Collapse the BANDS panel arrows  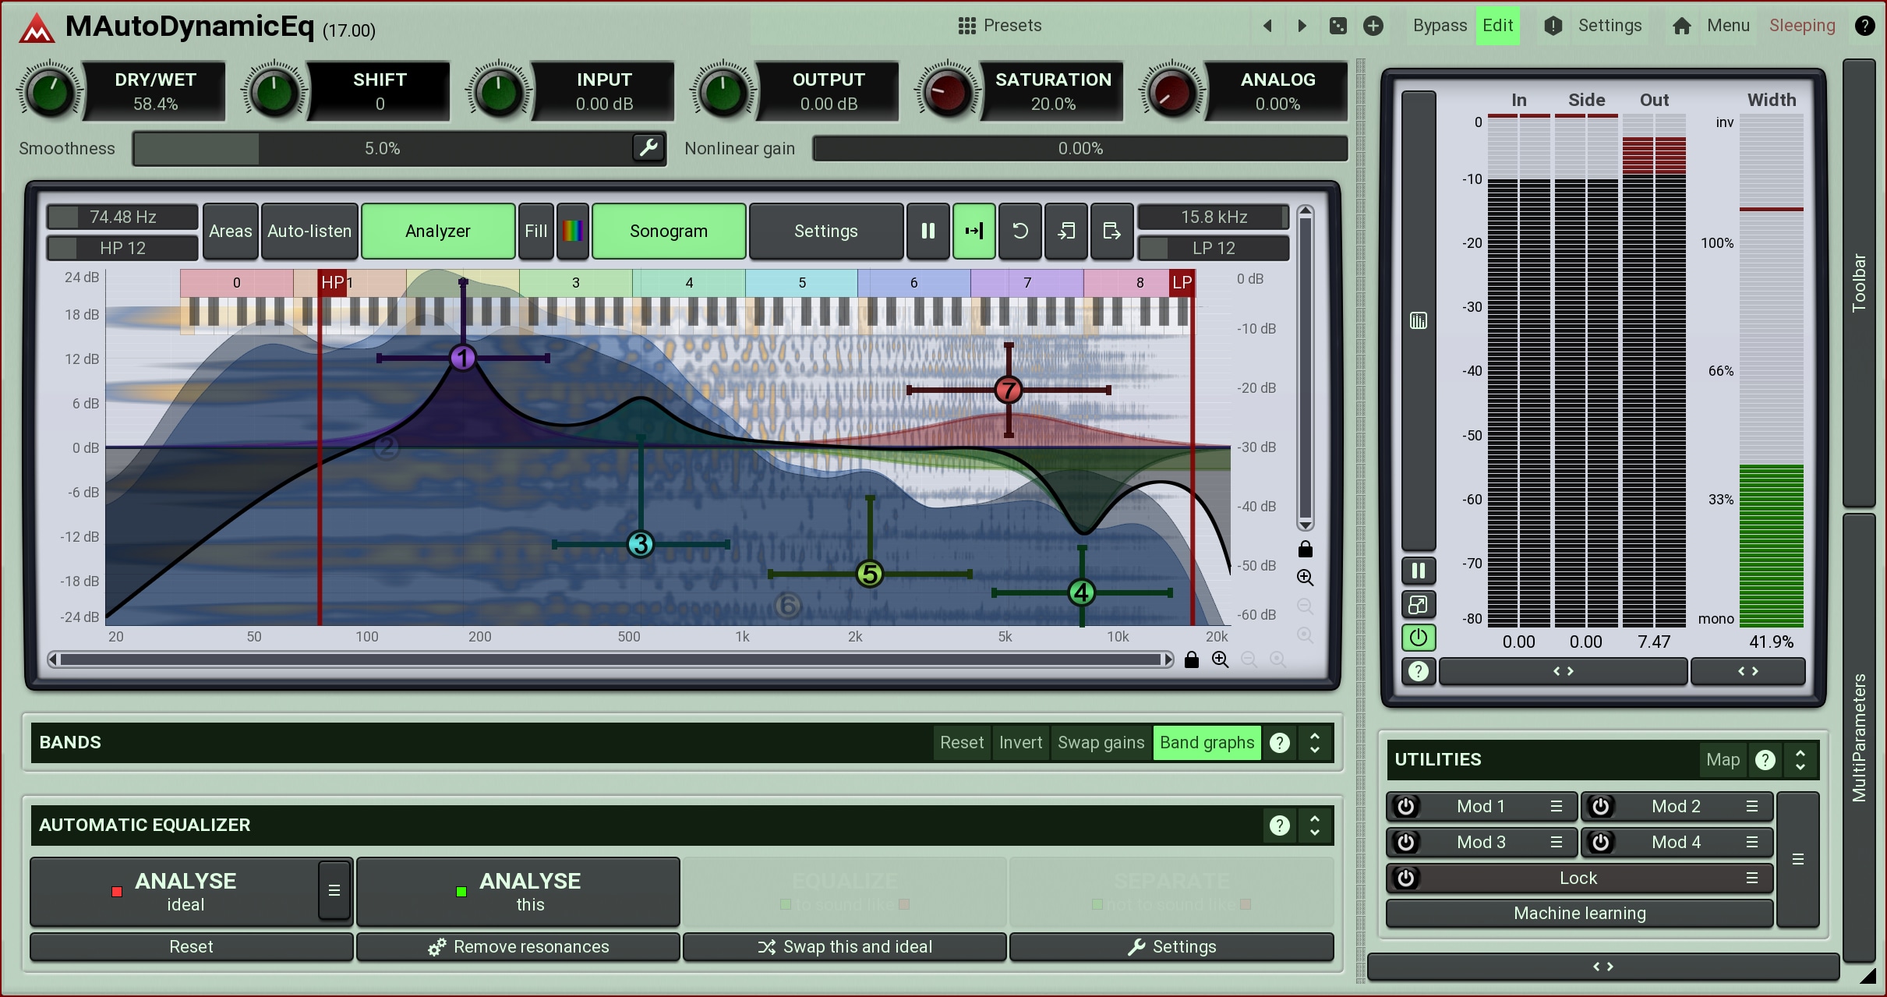[x=1315, y=742]
